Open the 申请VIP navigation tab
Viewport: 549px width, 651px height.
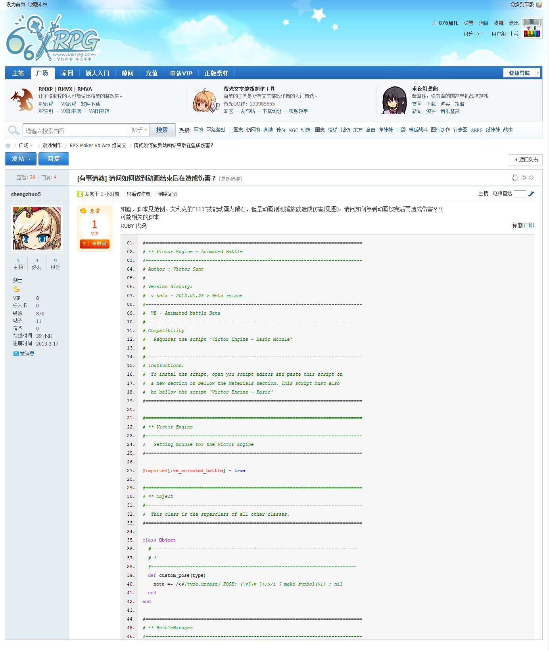(181, 73)
